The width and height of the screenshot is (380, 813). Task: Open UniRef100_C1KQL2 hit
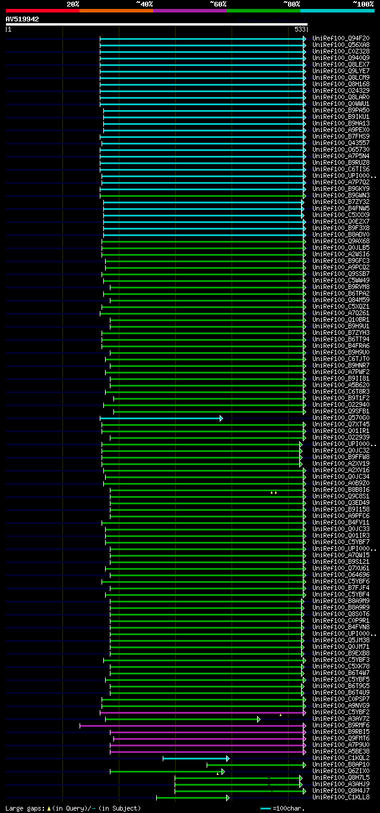341,758
